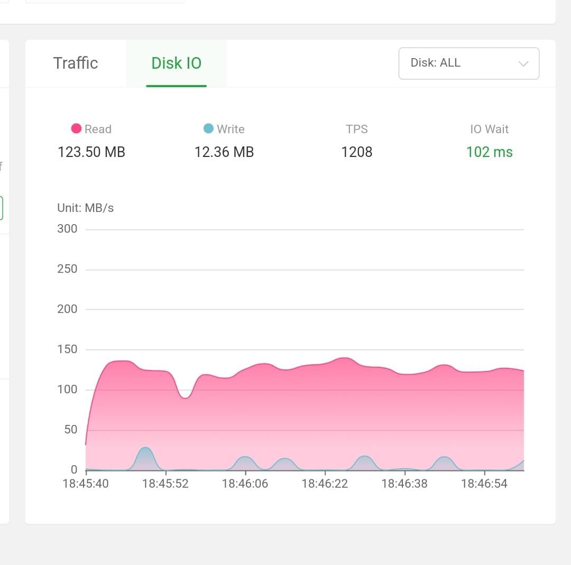
Task: Select the Disk IO tab
Action: [x=176, y=63]
